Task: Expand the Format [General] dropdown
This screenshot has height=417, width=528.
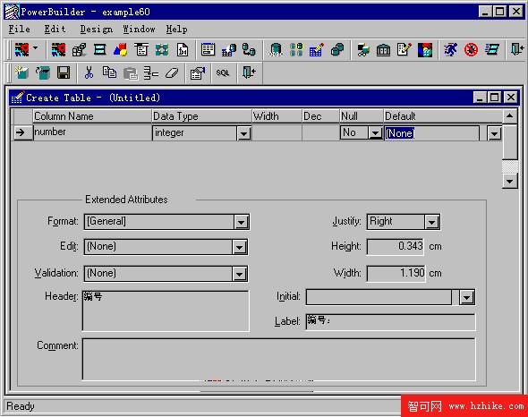Action: pyautogui.click(x=241, y=222)
